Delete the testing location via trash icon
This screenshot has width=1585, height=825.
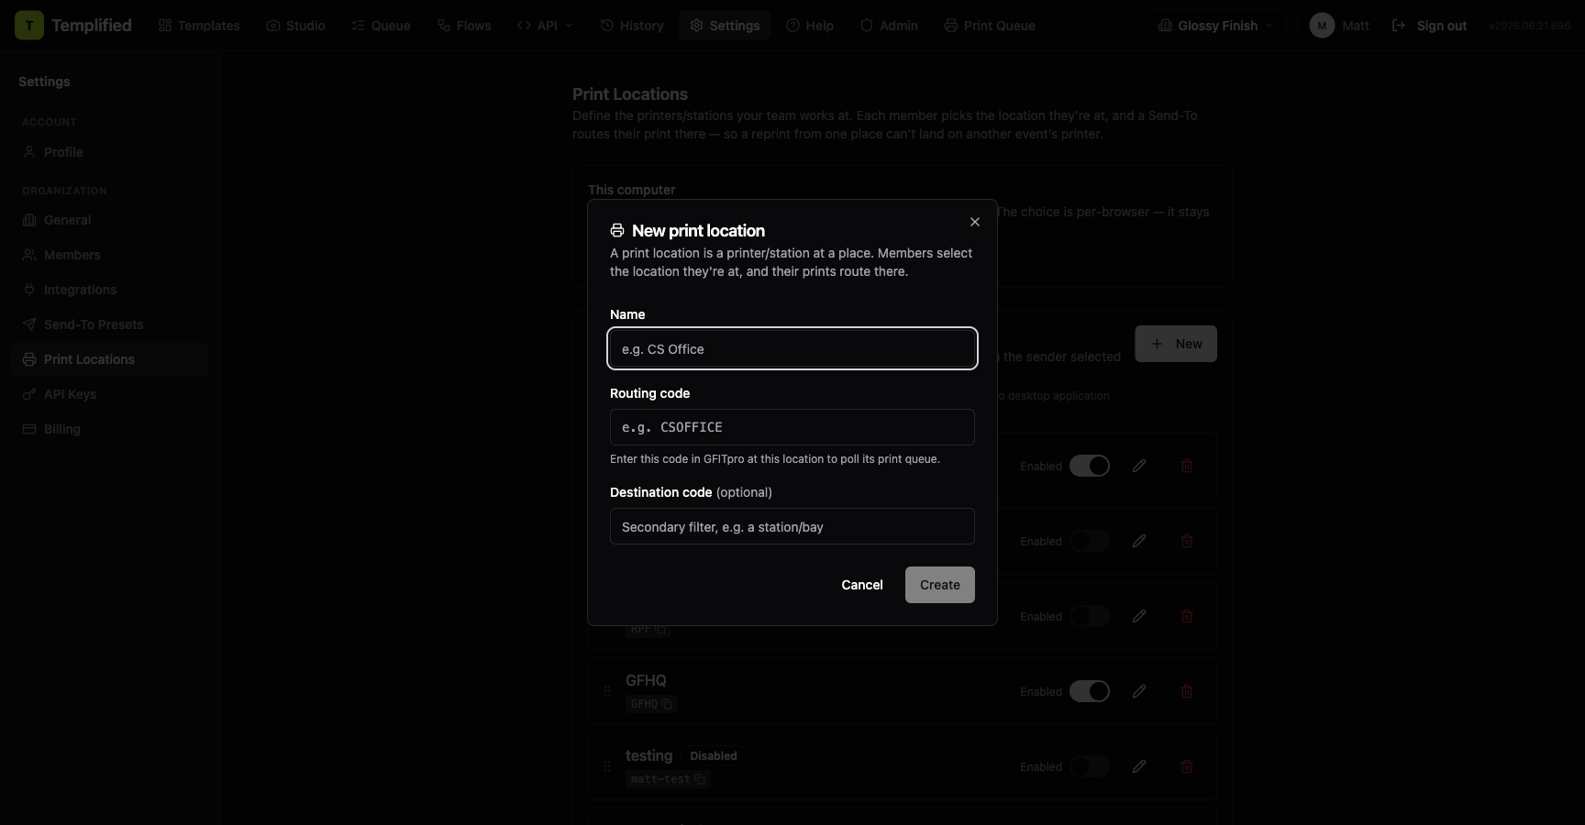pyautogui.click(x=1187, y=766)
